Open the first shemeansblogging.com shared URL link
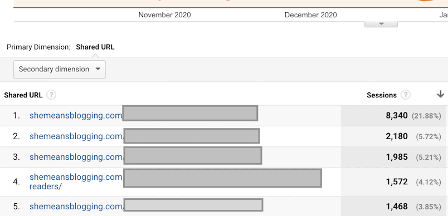 [76, 116]
